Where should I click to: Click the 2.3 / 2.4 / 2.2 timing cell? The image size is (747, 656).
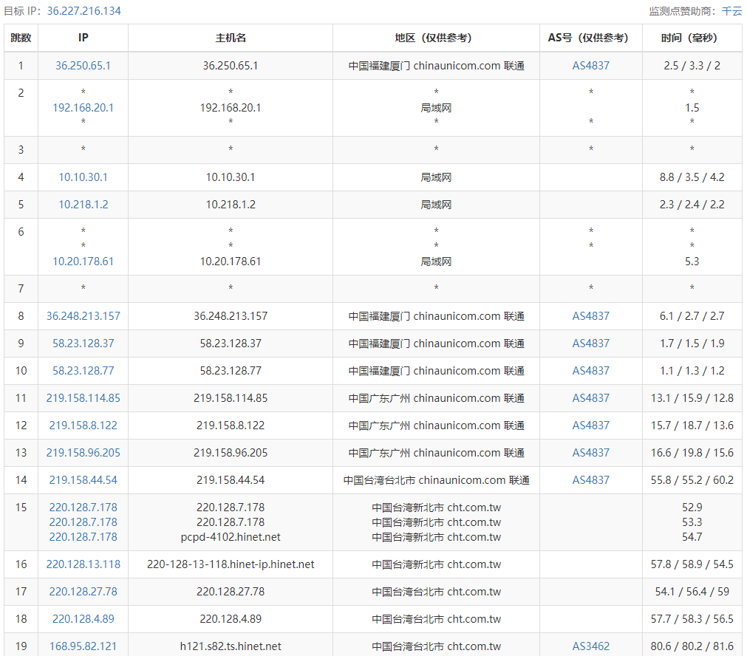(x=692, y=205)
